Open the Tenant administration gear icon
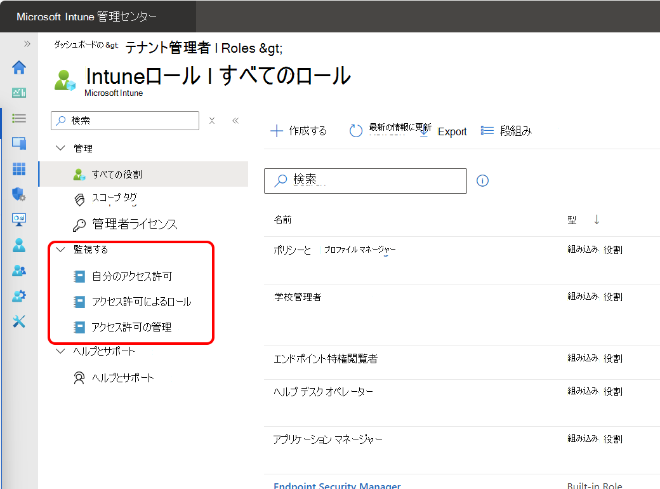 click(19, 296)
